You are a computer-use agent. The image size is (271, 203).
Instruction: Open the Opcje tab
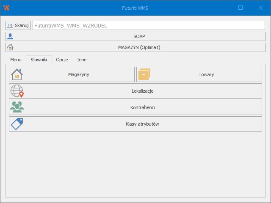pyautogui.click(x=62, y=60)
